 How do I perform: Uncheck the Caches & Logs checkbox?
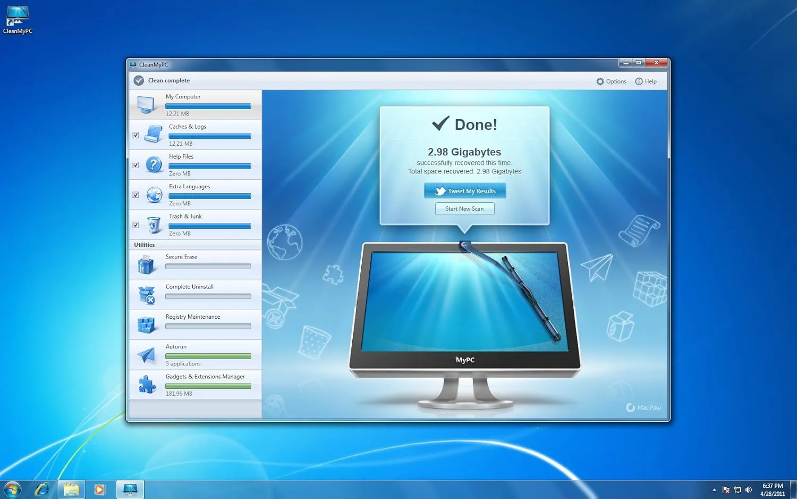tap(136, 135)
